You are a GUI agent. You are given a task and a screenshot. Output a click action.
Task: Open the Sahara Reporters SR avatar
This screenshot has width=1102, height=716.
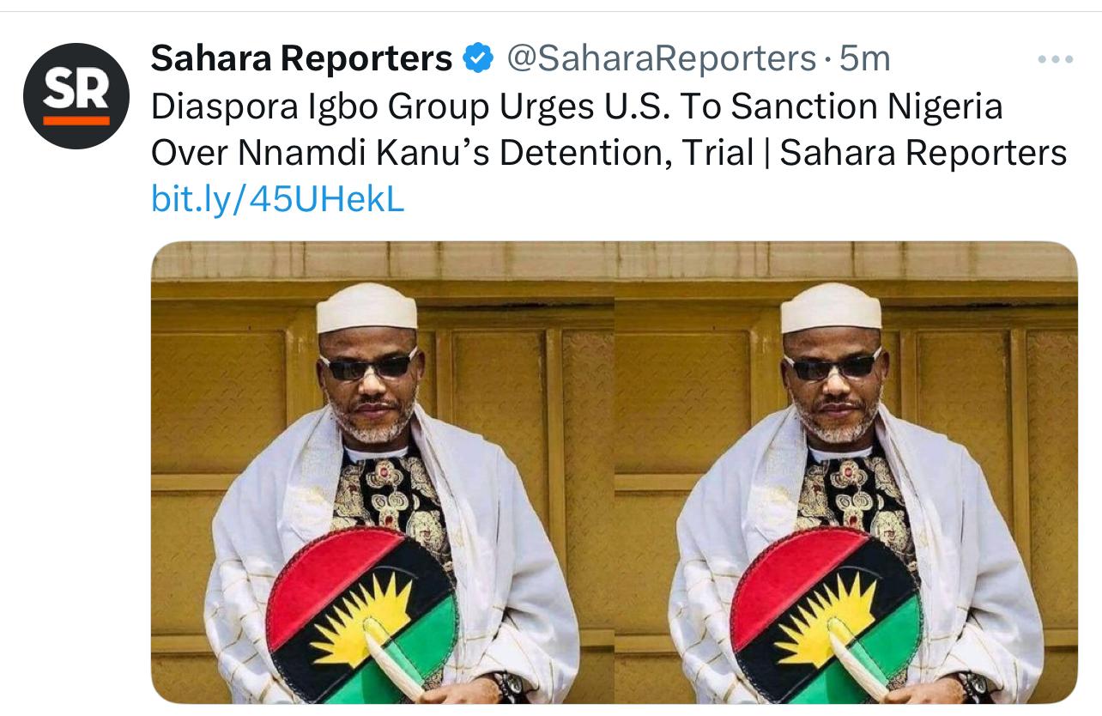point(76,95)
